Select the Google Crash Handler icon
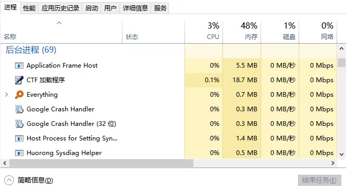This screenshot has width=346, height=193. [19, 109]
